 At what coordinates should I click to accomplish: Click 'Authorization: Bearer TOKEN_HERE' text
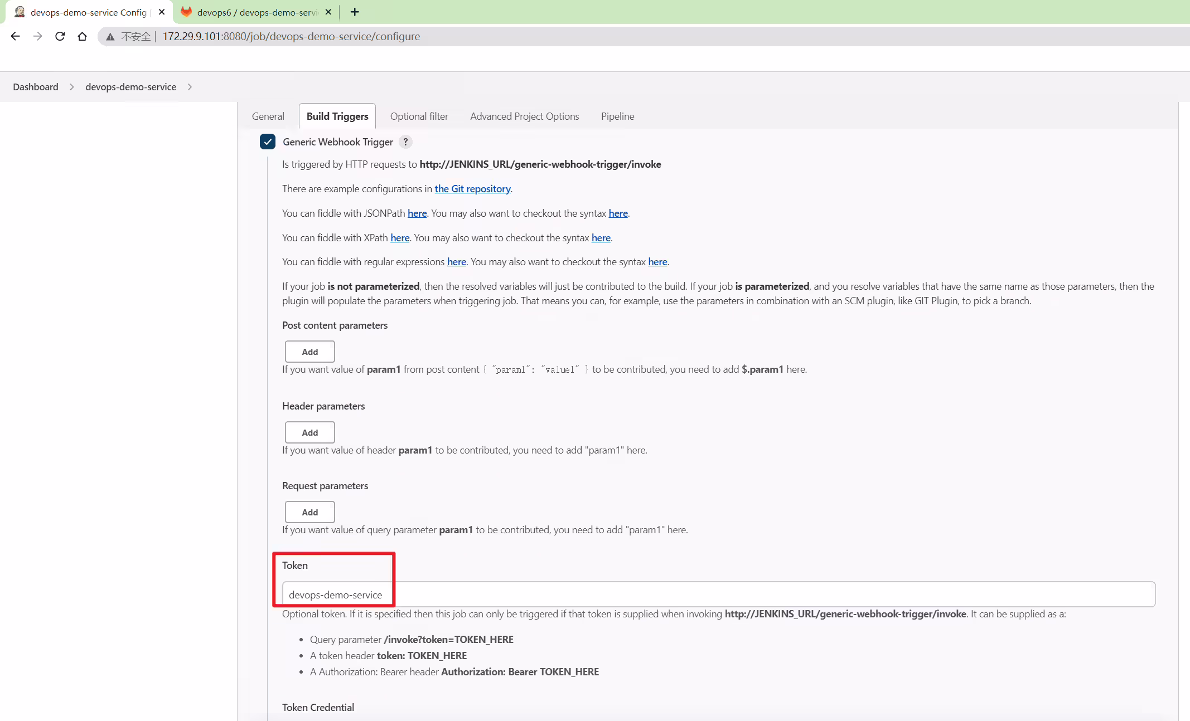click(x=520, y=671)
